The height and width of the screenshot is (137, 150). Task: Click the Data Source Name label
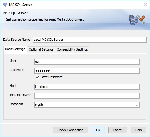click(x=17, y=40)
